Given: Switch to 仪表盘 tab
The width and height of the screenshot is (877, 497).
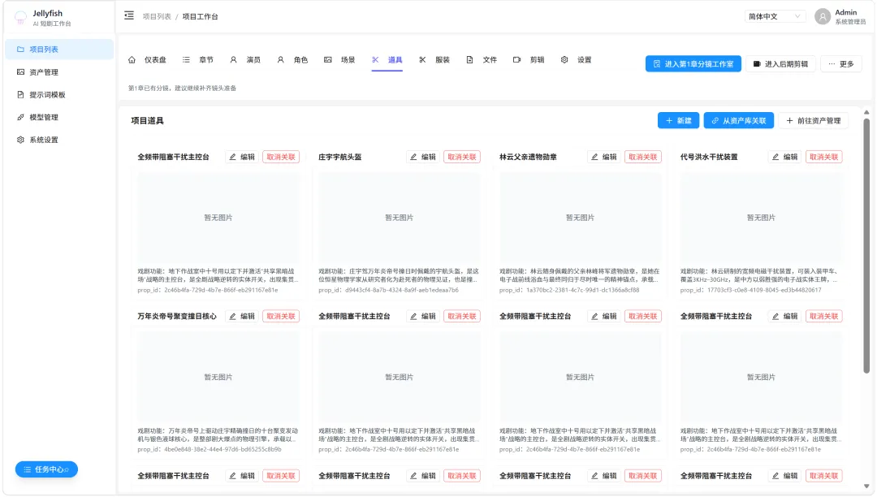Looking at the screenshot, I should [x=148, y=60].
